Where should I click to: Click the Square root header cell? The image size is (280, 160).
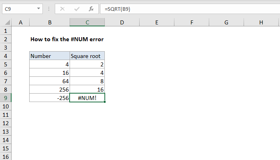[x=87, y=56]
